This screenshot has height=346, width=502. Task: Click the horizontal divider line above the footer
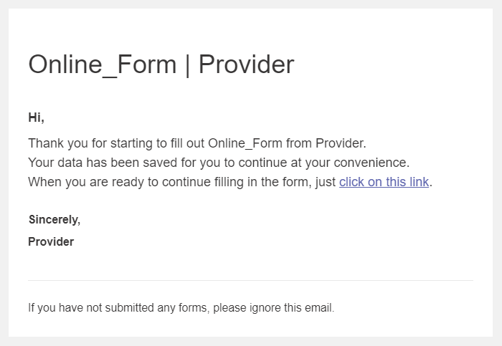250,280
